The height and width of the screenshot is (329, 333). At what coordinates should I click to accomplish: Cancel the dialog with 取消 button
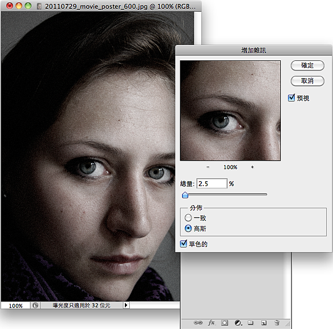pyautogui.click(x=307, y=81)
